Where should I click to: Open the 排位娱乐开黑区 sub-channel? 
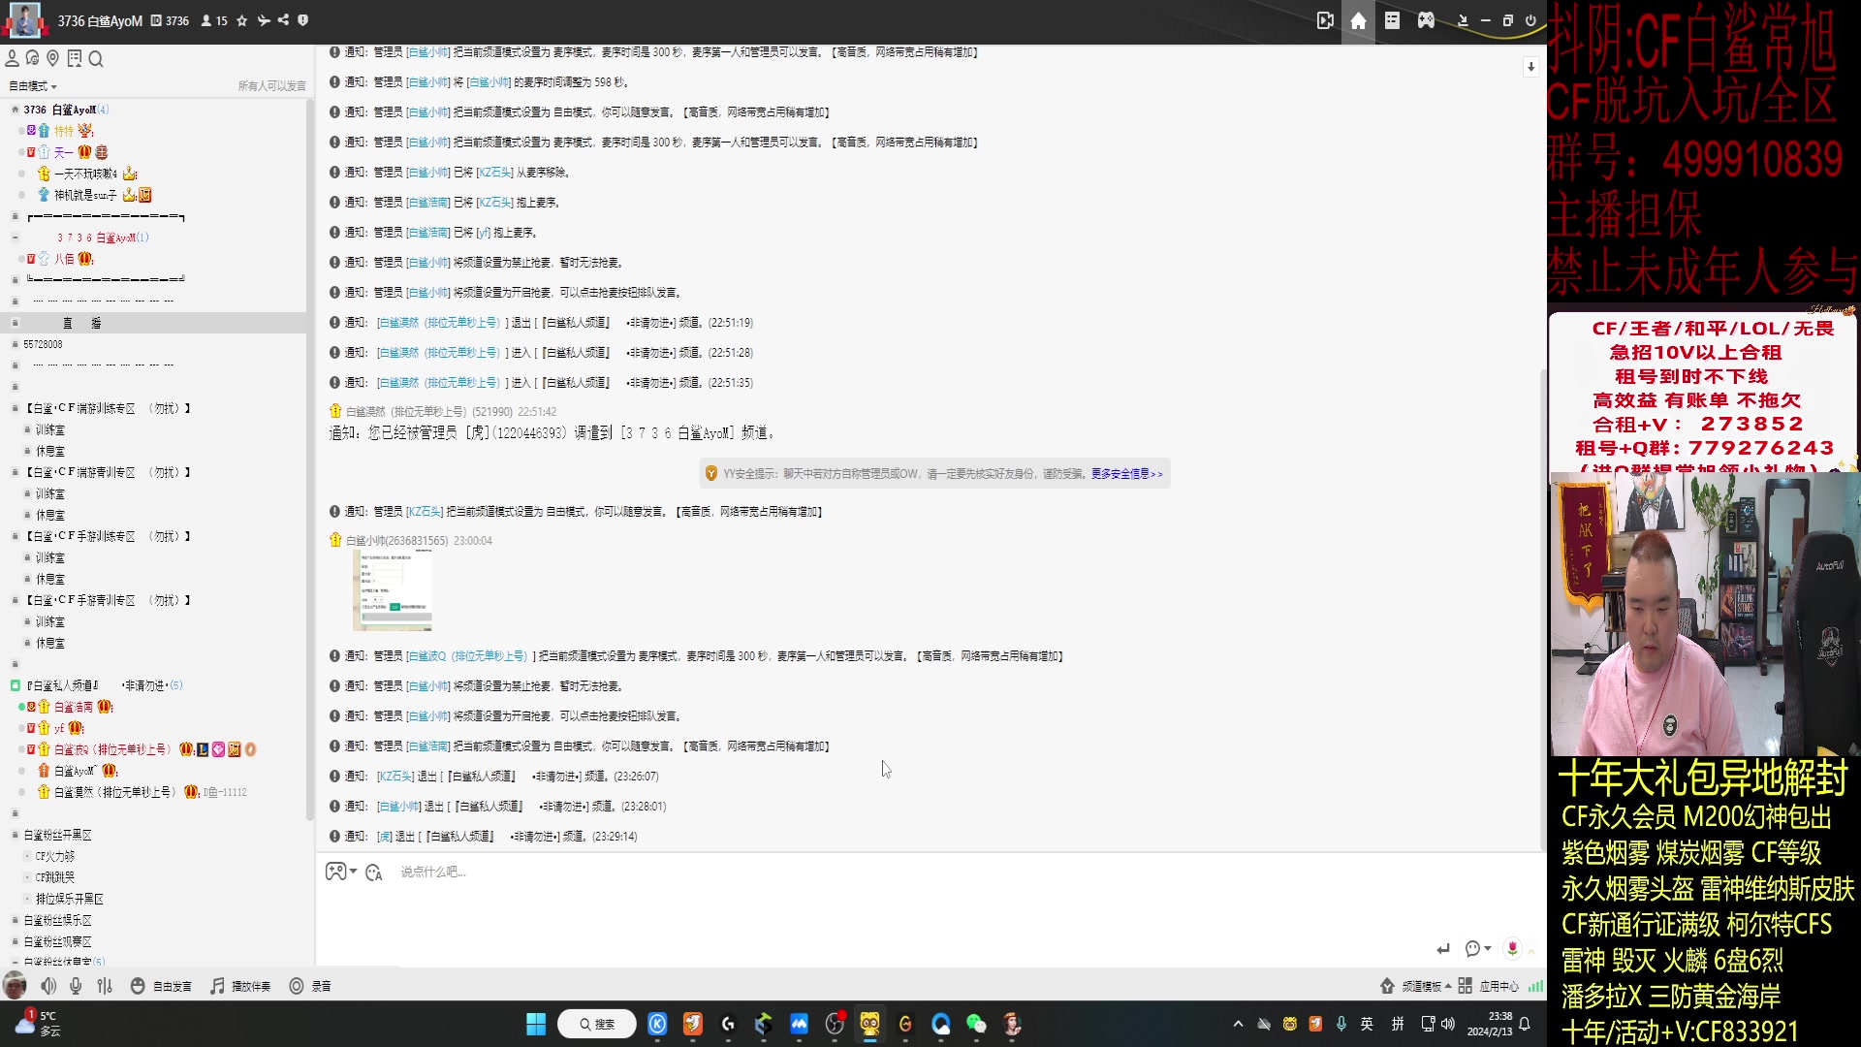point(70,899)
